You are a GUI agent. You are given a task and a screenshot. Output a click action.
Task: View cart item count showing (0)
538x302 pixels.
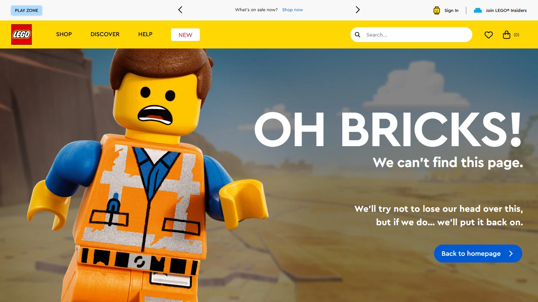click(x=516, y=35)
